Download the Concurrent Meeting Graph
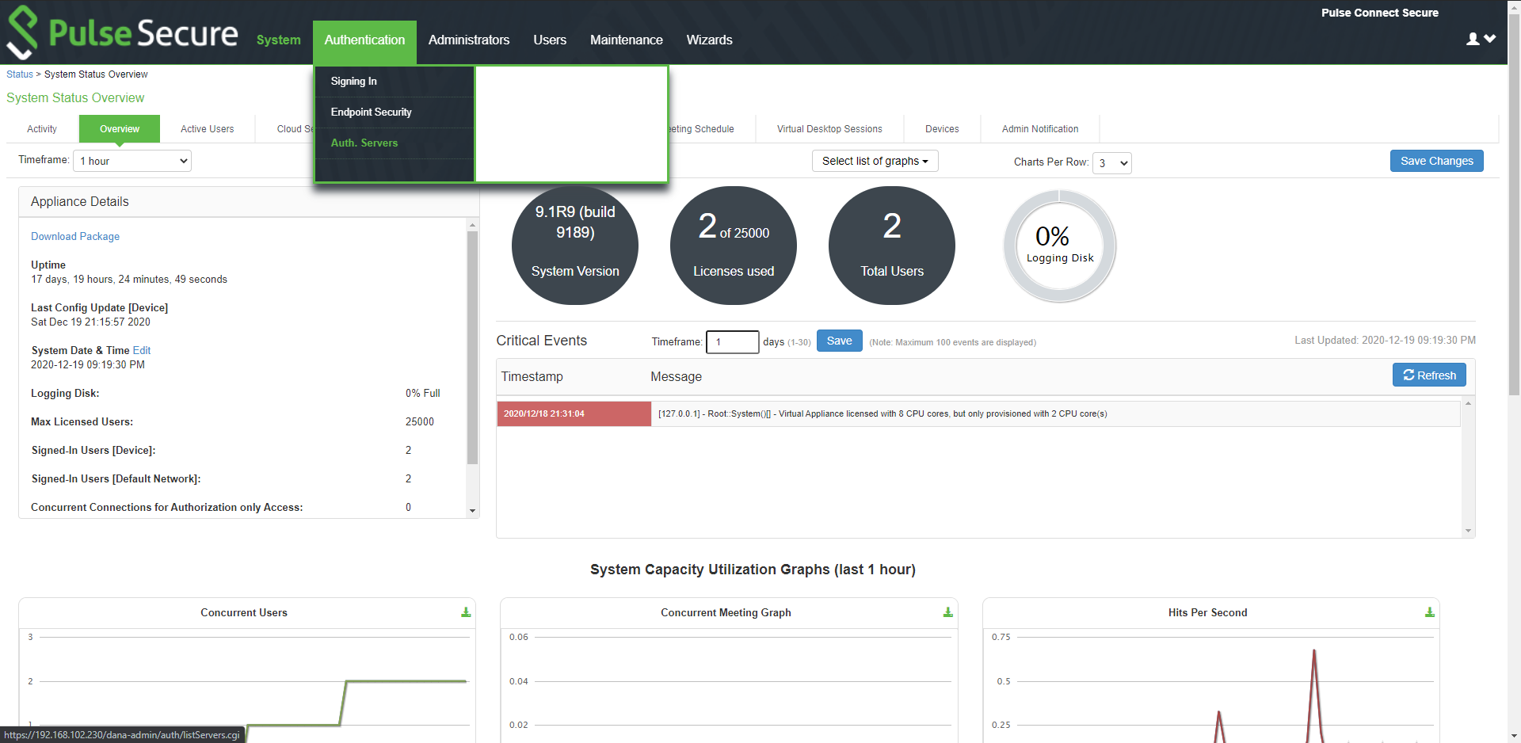 947,612
